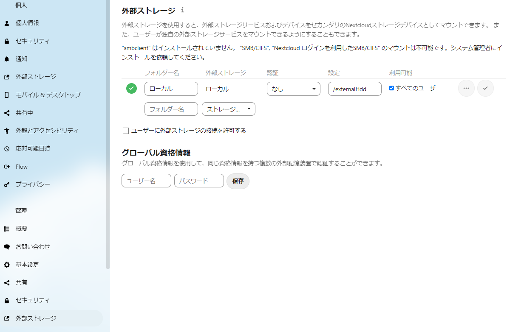Click the ローカル storage type label
The width and height of the screenshot is (507, 332).
coord(217,89)
